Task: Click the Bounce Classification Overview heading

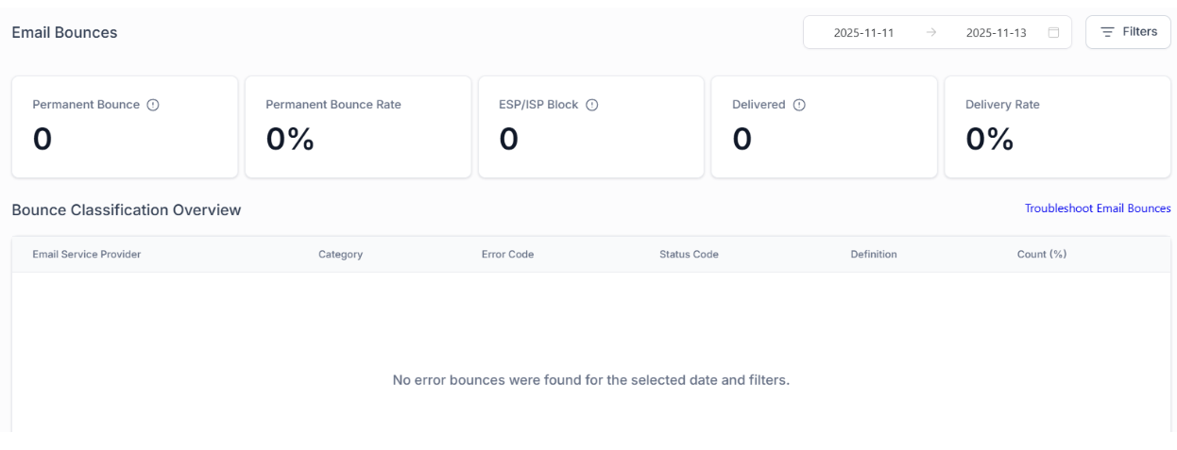Action: point(127,209)
